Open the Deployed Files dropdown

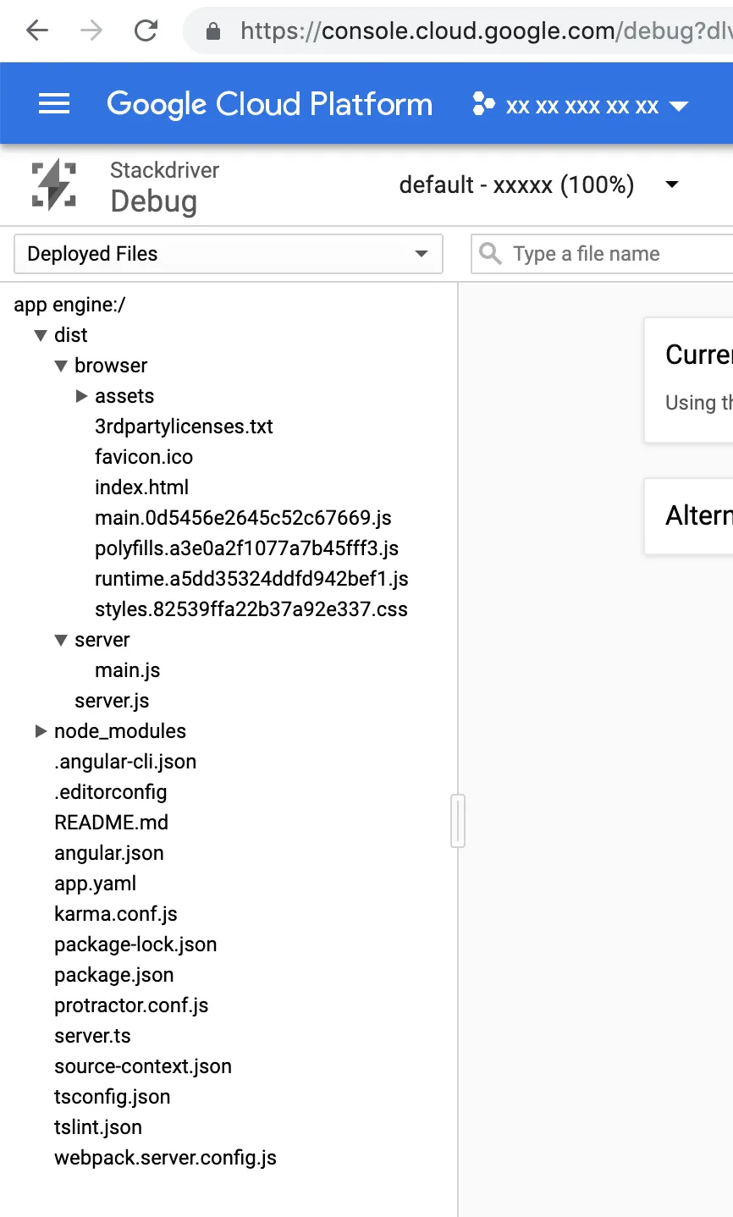tap(229, 254)
